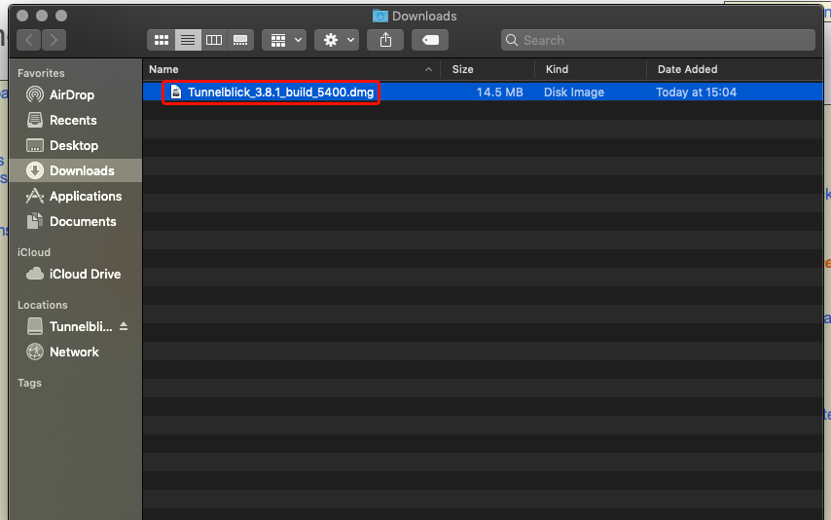Image resolution: width=831 pixels, height=520 pixels.
Task: Switch to list view
Action: coord(188,40)
